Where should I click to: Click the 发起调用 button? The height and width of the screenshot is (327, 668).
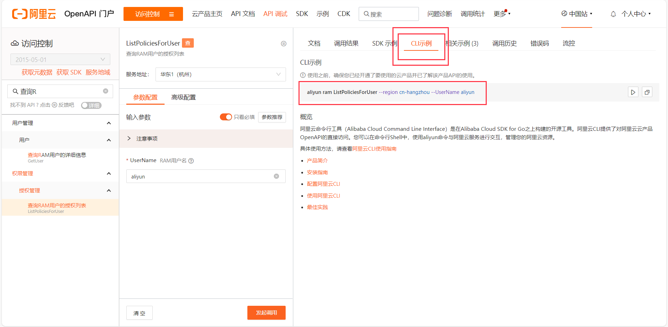267,313
